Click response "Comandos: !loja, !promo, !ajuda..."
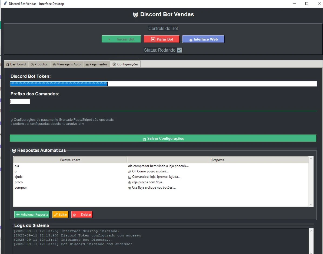 pyautogui.click(x=154, y=177)
